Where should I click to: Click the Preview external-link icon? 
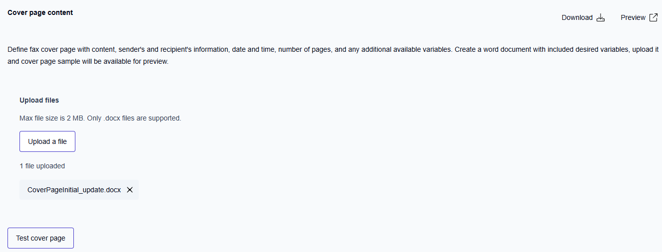[x=654, y=17]
